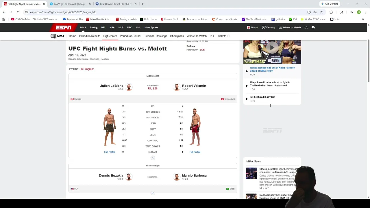The image size is (370, 208).
Task: Collapse the LeBlanc vs Valentin fight details
Action: 153,158
